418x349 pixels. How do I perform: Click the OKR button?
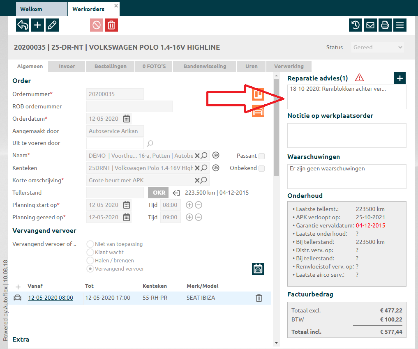pyautogui.click(x=159, y=193)
